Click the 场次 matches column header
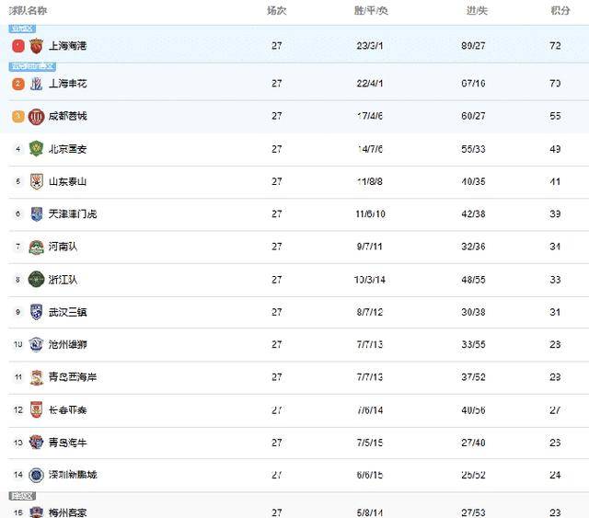 [276, 11]
